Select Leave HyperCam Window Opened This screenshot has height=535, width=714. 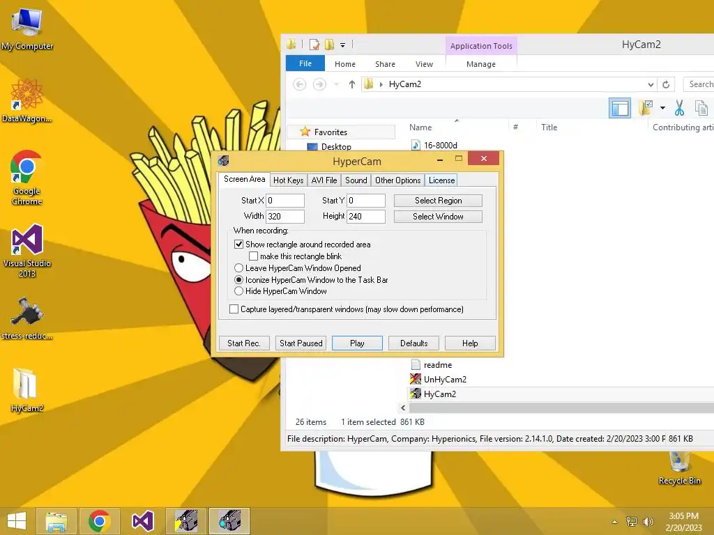click(x=238, y=268)
